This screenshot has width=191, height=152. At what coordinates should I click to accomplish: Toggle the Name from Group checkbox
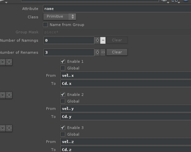[46, 25]
